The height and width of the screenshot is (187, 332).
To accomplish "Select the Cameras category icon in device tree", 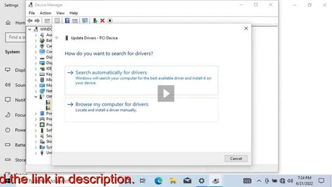I will [42, 46].
